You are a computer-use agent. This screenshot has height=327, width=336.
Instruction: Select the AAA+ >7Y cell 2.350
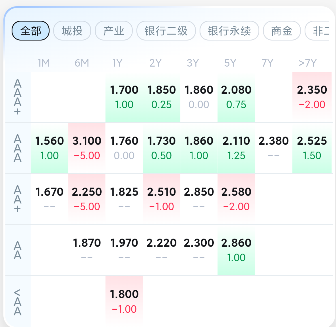click(312, 97)
